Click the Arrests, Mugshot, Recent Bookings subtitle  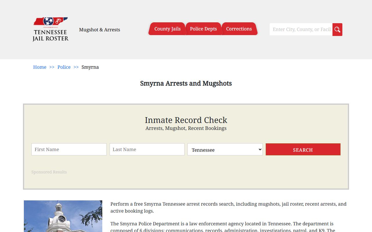point(186,128)
